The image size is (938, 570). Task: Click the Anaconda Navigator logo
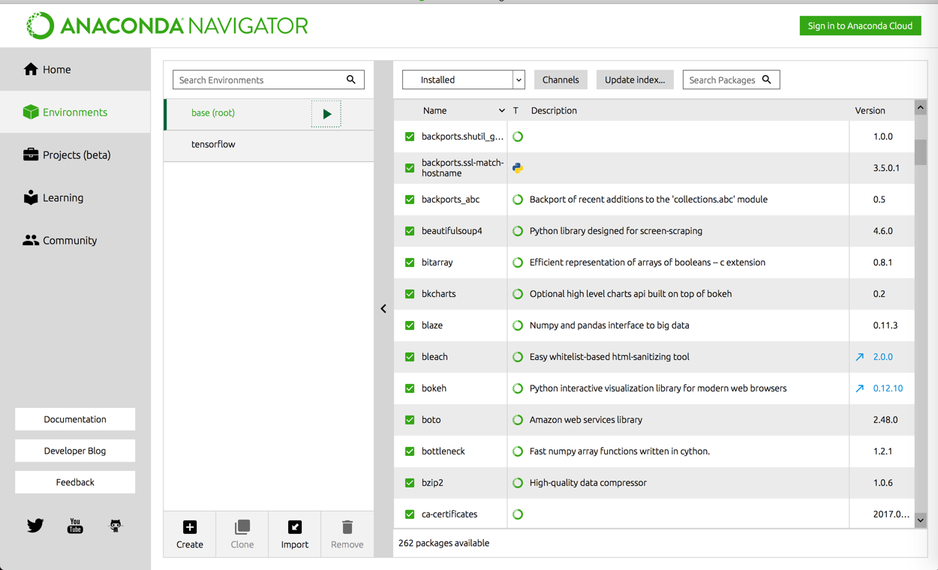[x=167, y=25]
